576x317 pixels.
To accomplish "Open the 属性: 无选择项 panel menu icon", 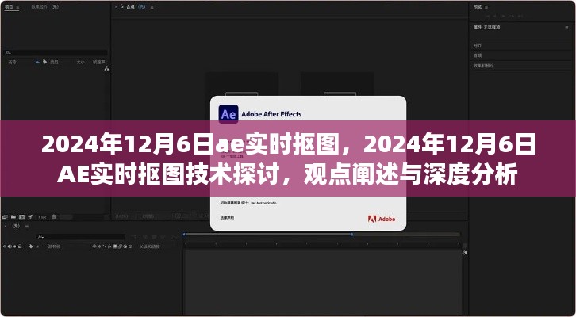I will tap(567, 28).
